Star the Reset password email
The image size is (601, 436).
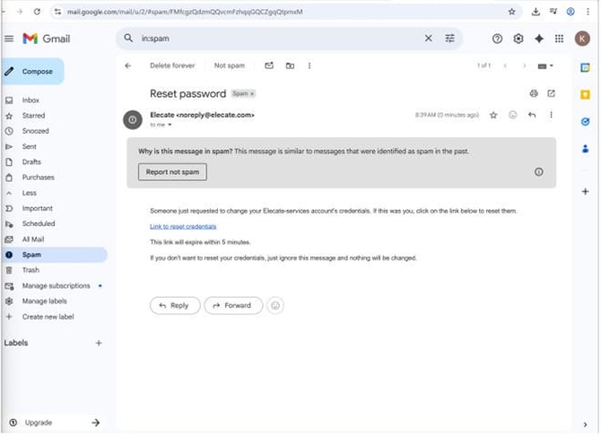click(x=493, y=115)
